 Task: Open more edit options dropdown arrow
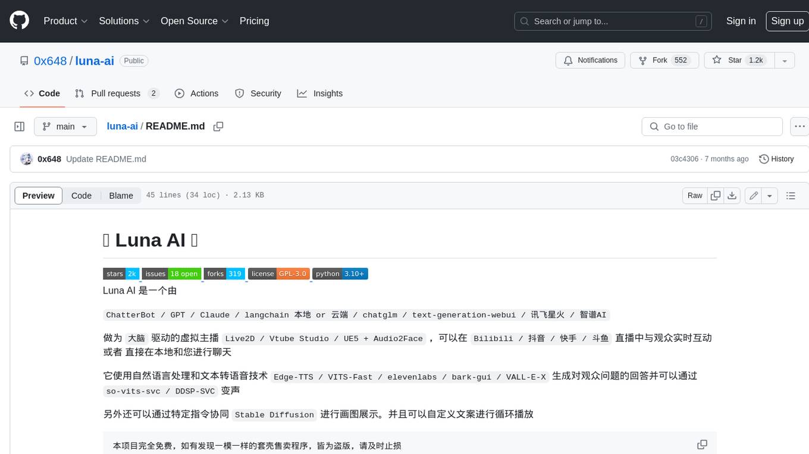[x=770, y=196]
